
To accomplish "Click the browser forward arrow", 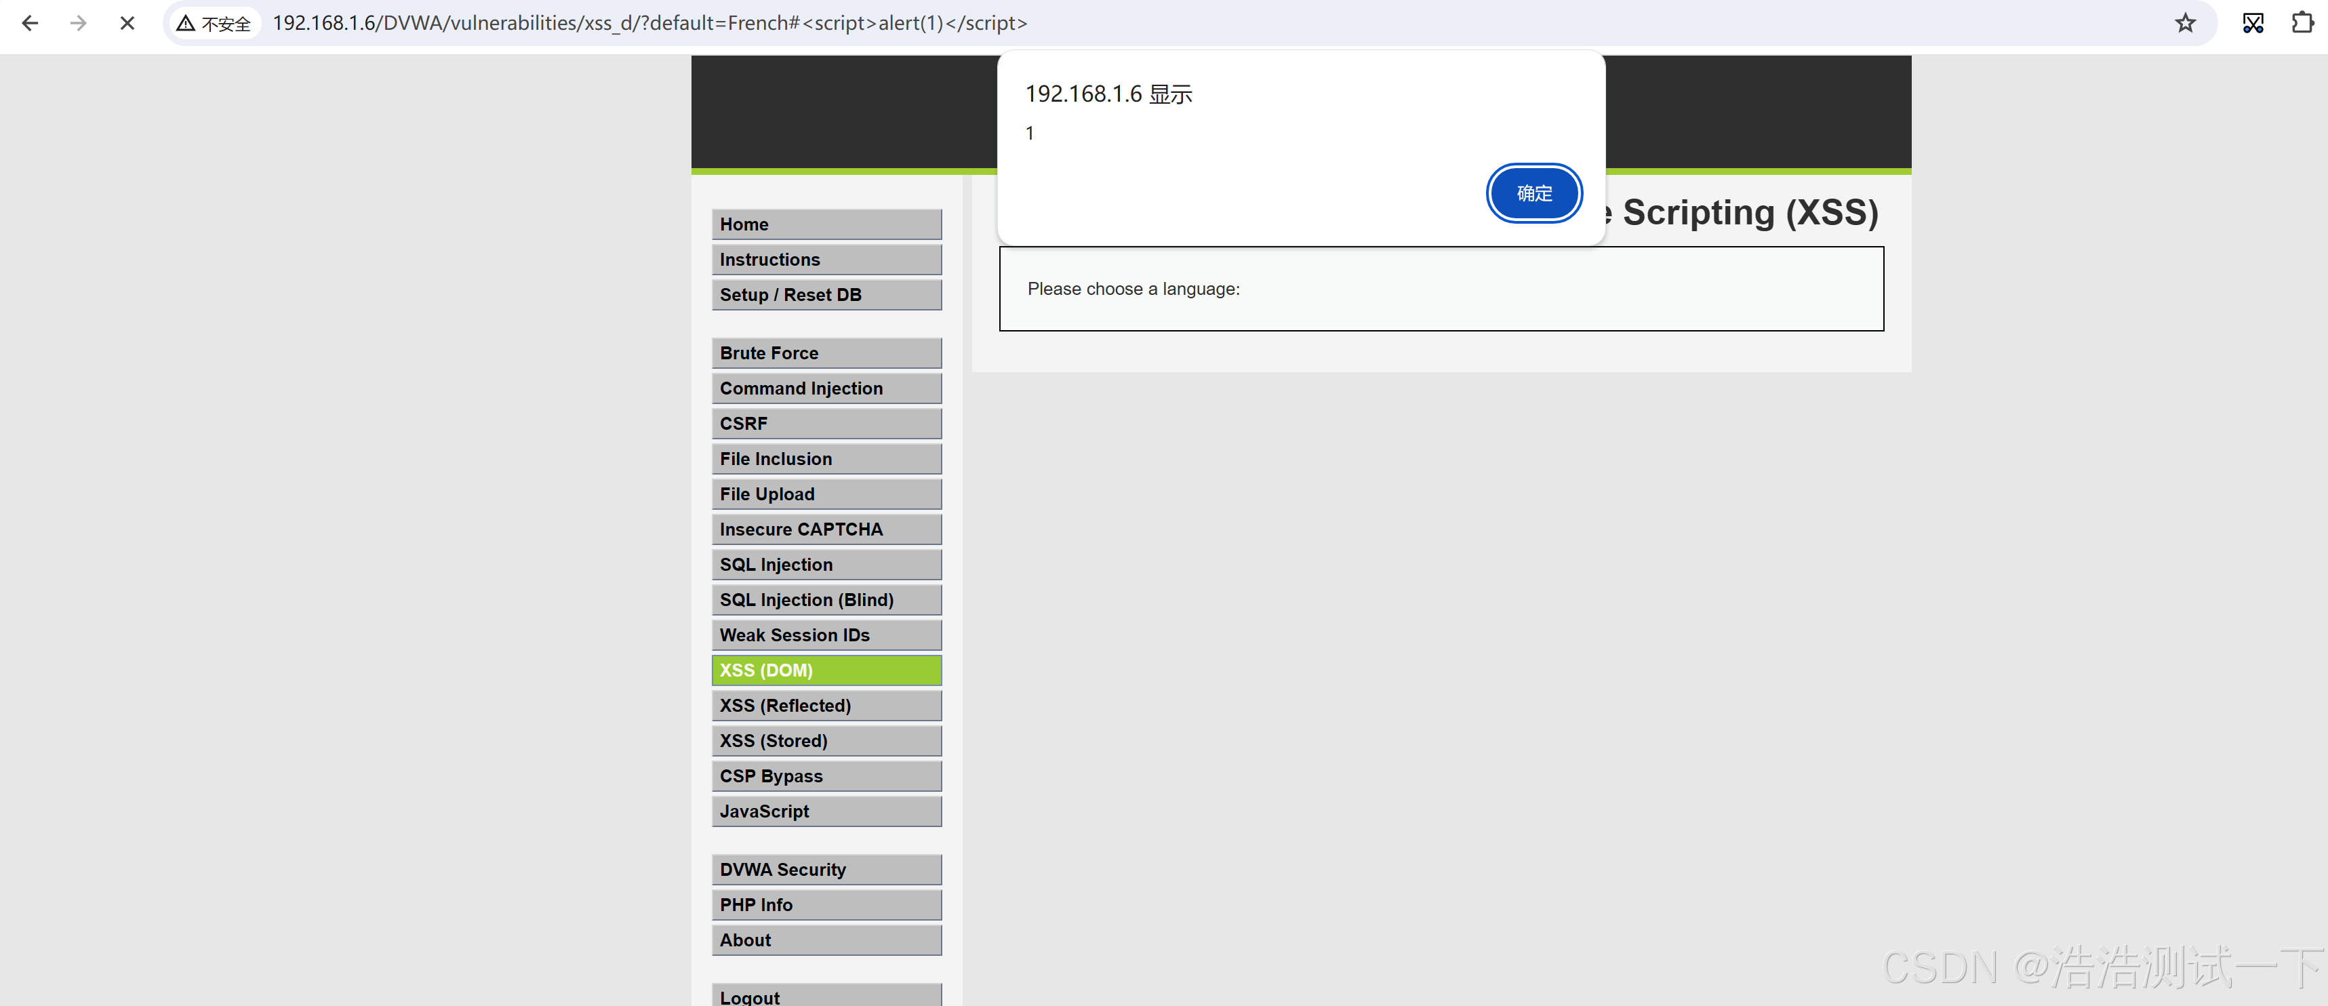I will [x=79, y=24].
